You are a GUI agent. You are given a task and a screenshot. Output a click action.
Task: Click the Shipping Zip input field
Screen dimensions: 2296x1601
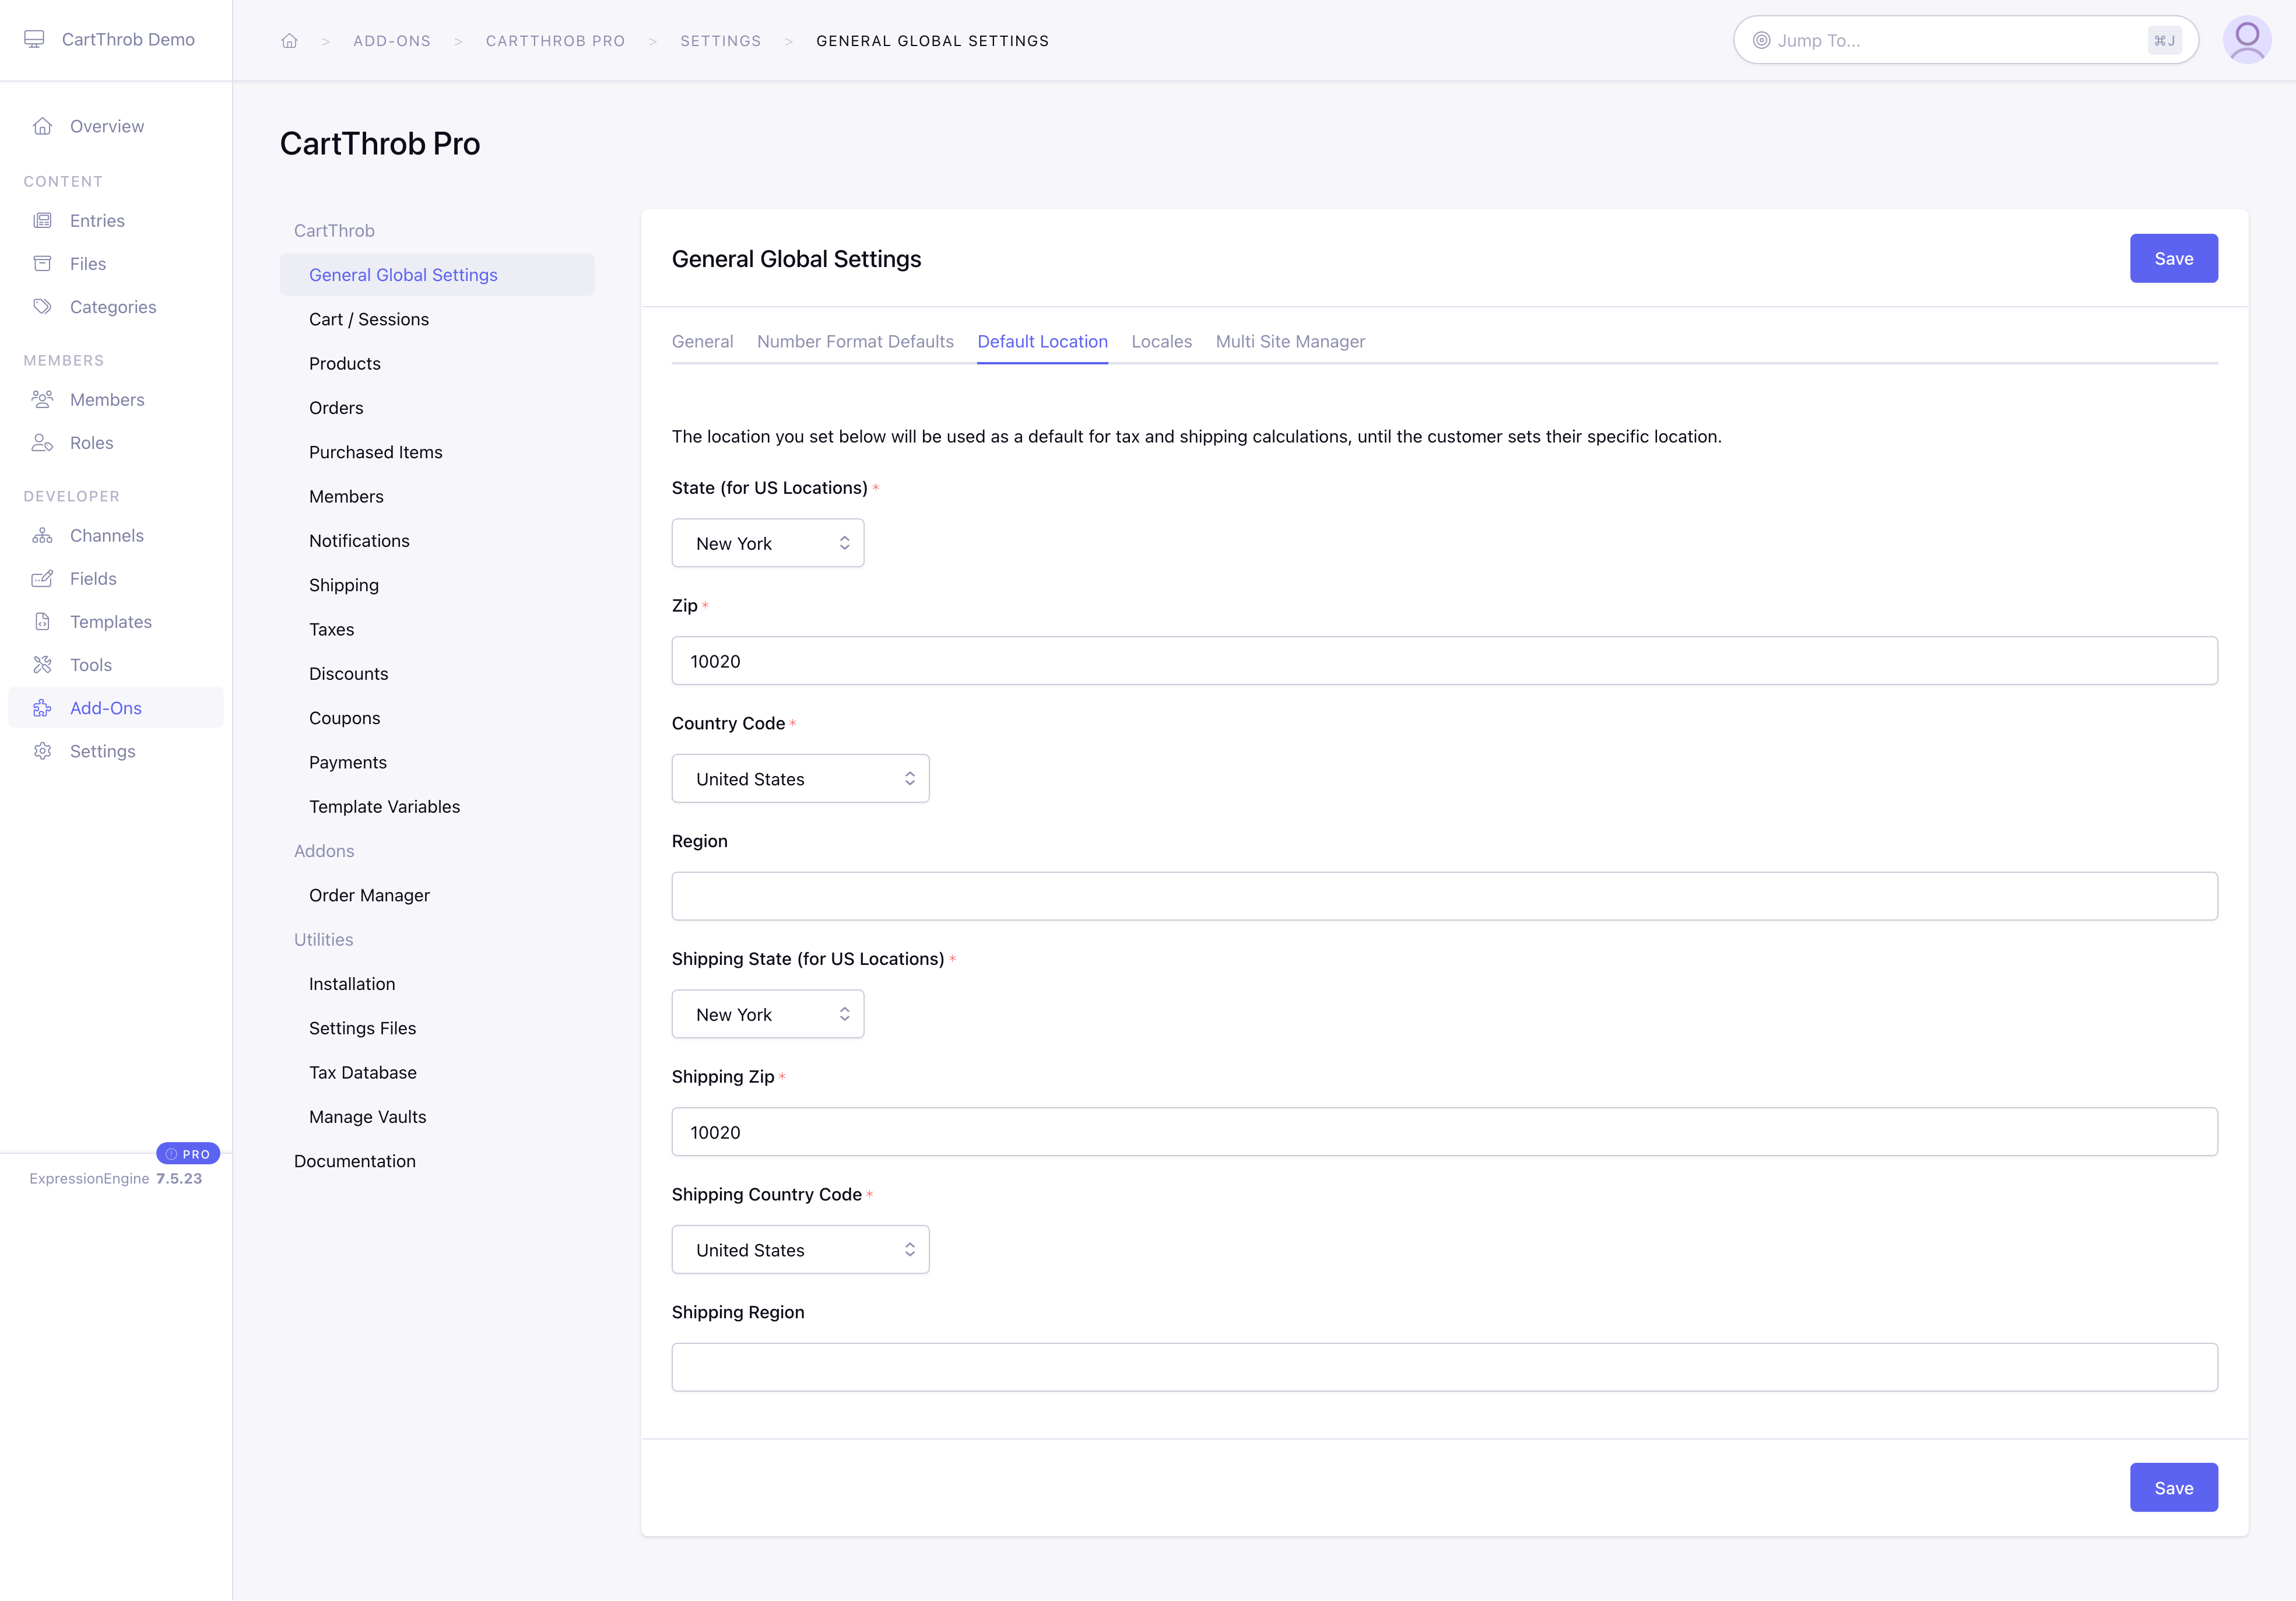(x=1444, y=1132)
